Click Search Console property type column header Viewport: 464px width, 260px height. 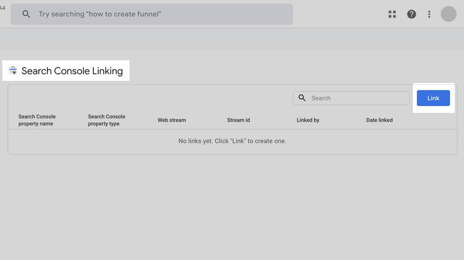107,120
